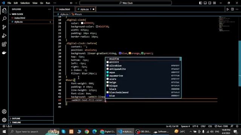This screenshot has width=241, height=135.
Task: Select bisque suggestion in autocomplete list
Action: [x=143, y=86]
